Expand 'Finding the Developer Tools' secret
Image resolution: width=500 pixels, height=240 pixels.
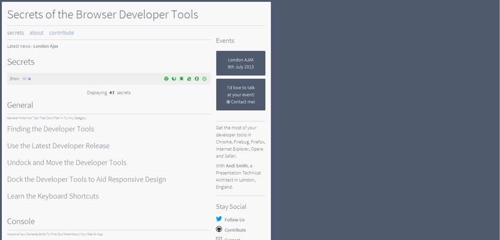(50, 129)
